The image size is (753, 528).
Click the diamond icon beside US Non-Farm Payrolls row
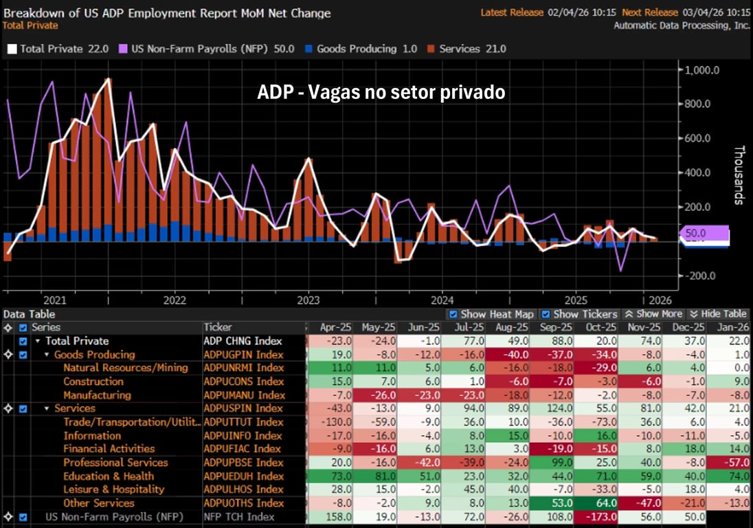[x=8, y=516]
